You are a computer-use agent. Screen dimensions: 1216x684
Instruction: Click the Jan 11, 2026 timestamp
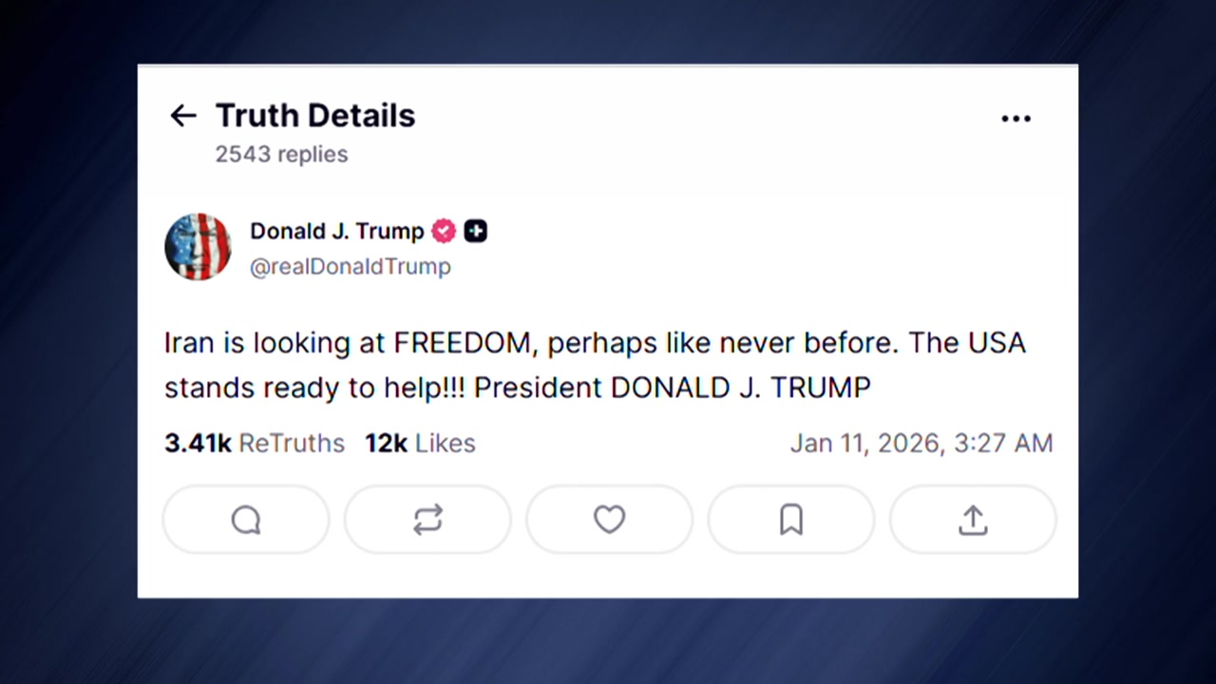pos(921,443)
